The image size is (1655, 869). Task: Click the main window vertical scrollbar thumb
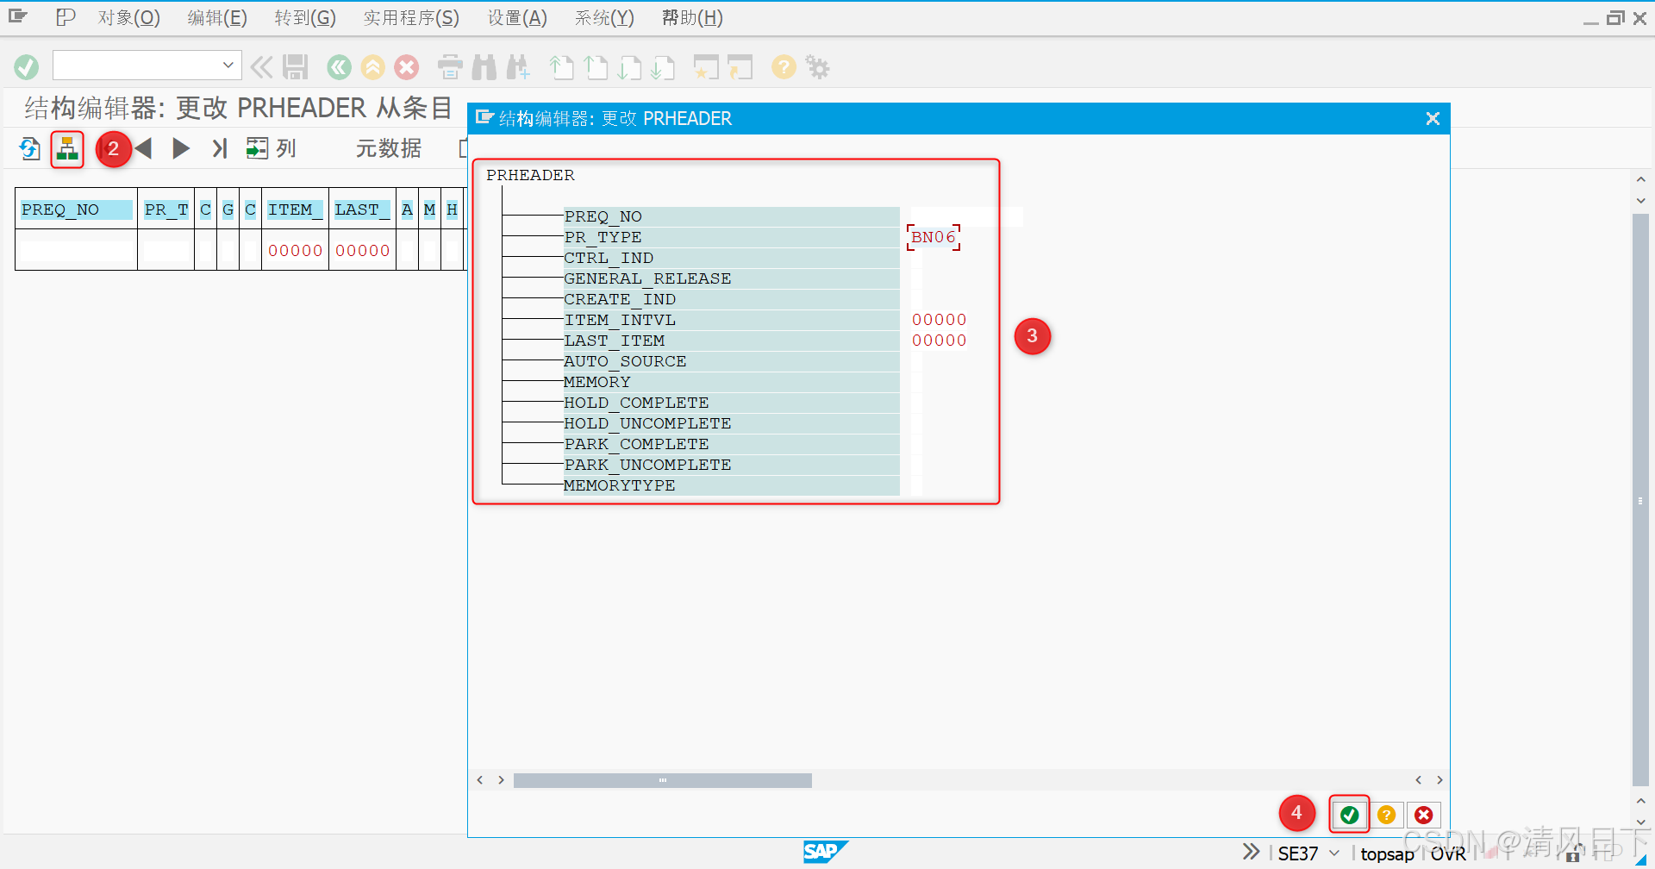click(x=1640, y=500)
